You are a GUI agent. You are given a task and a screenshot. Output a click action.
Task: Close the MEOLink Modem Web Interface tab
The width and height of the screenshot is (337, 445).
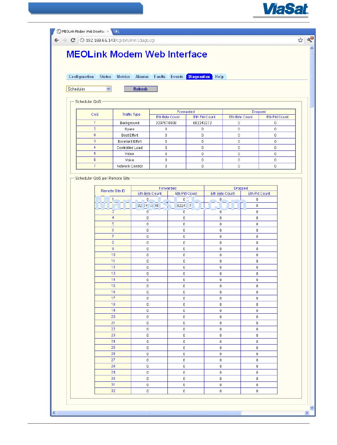click(108, 31)
